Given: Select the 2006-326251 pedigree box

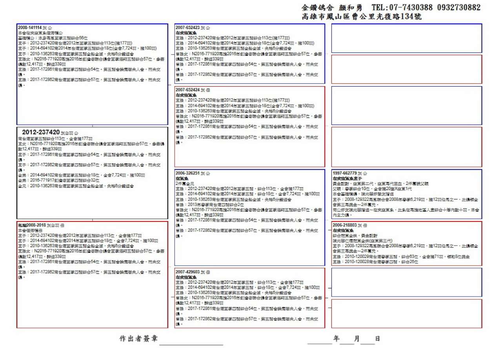Looking at the screenshot, I should pyautogui.click(x=250, y=217).
